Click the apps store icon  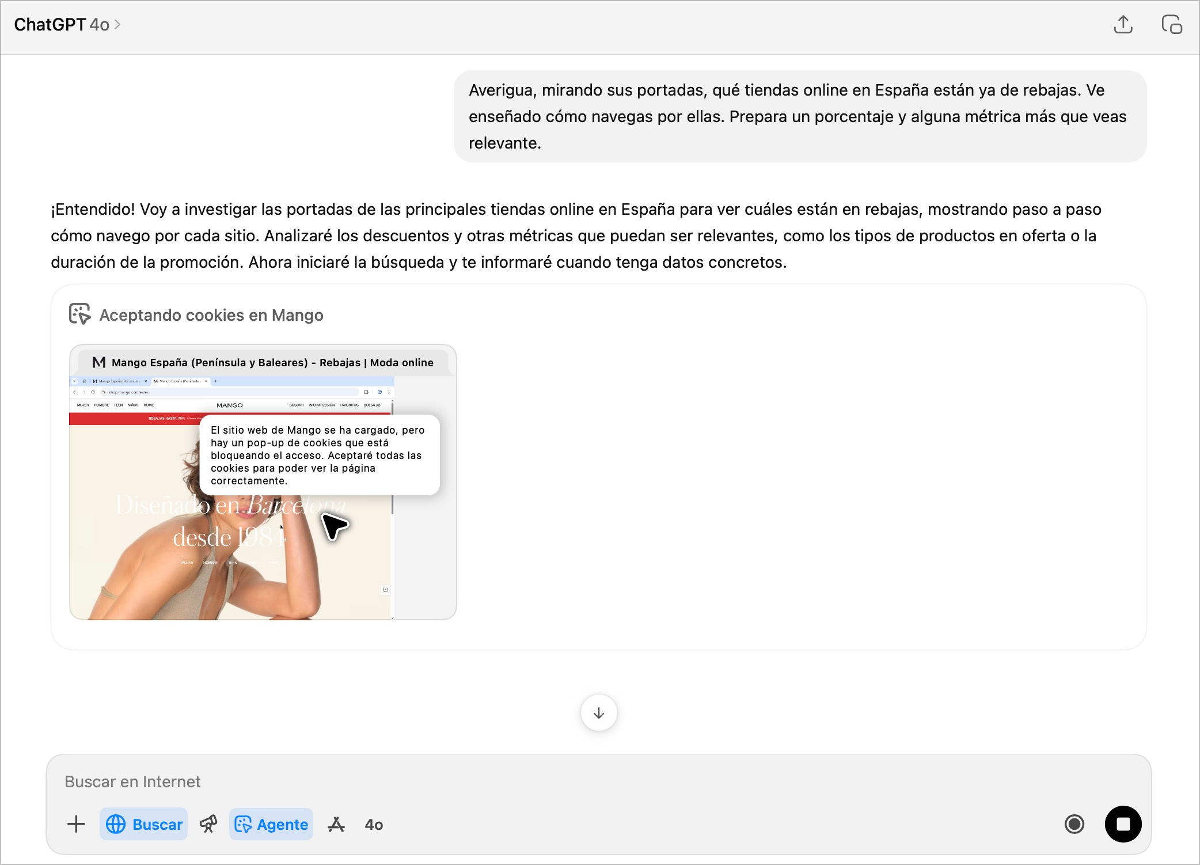point(336,825)
